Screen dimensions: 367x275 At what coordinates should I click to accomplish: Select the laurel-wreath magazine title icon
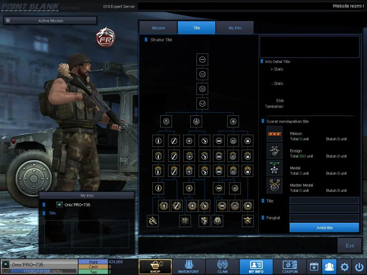click(x=222, y=206)
